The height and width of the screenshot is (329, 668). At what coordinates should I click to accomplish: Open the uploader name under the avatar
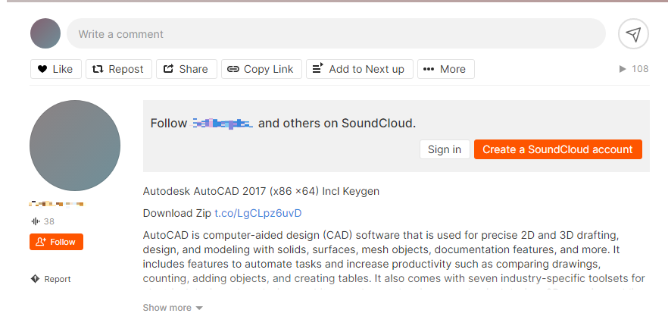(56, 204)
